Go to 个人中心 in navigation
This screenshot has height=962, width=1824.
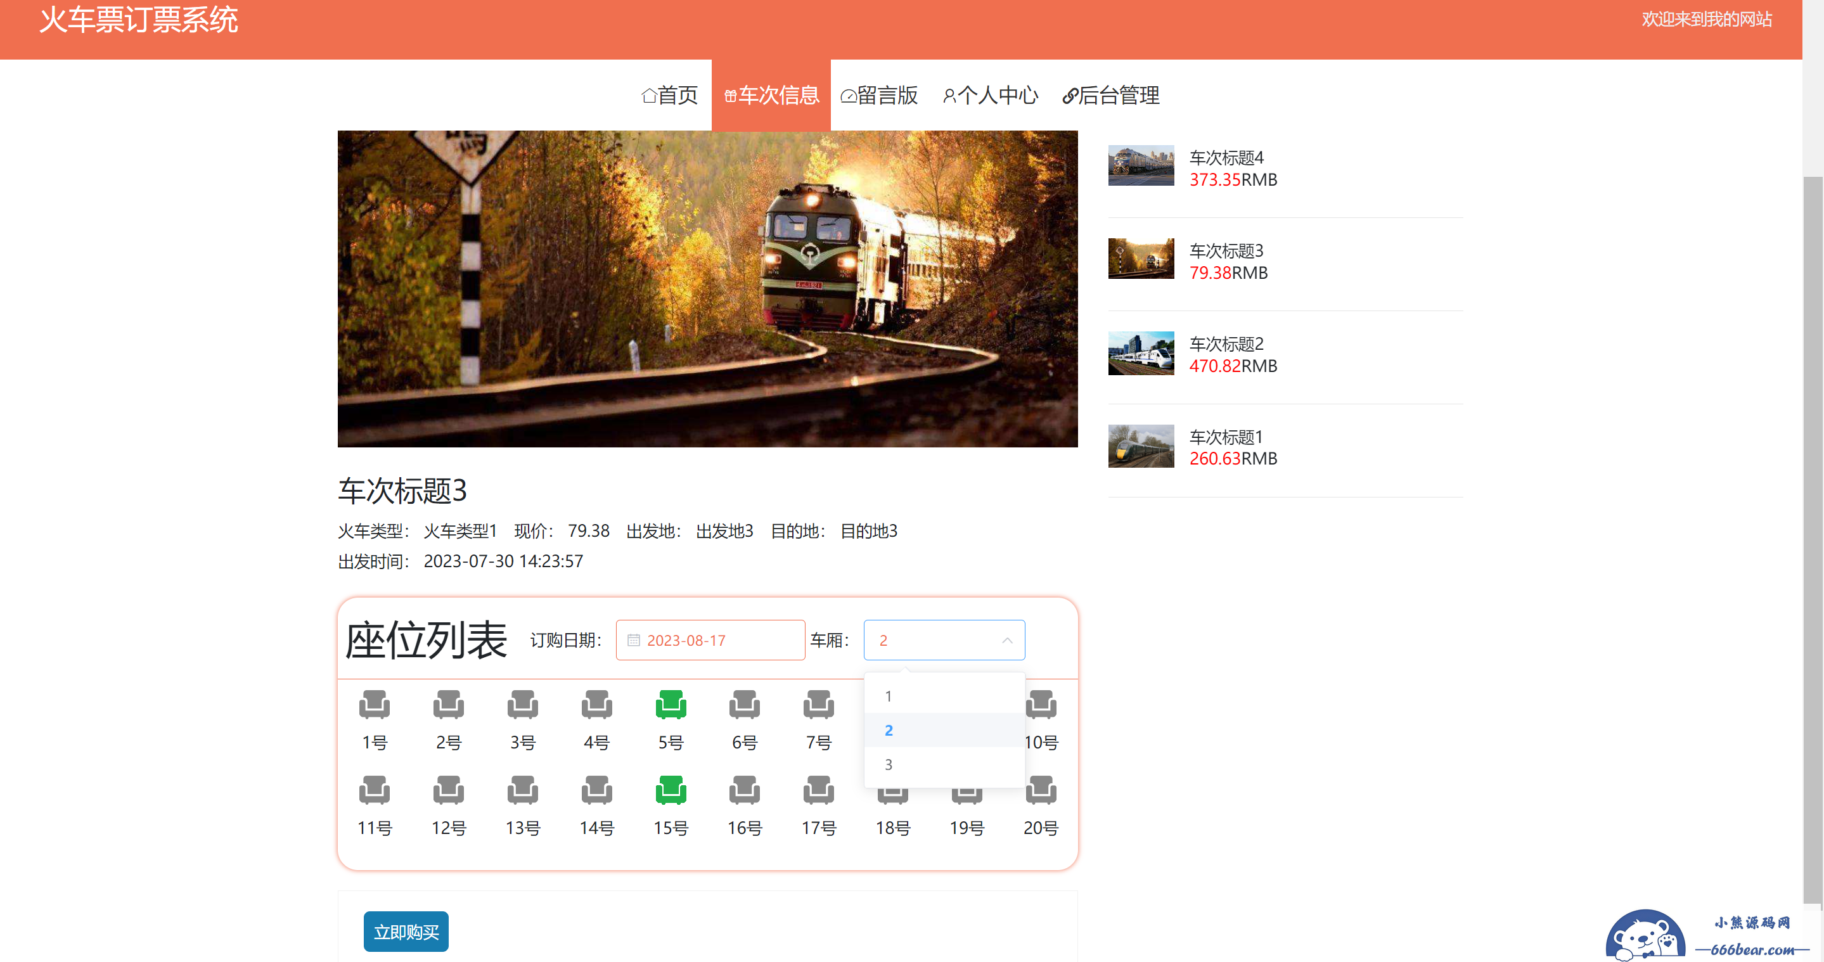click(x=990, y=95)
